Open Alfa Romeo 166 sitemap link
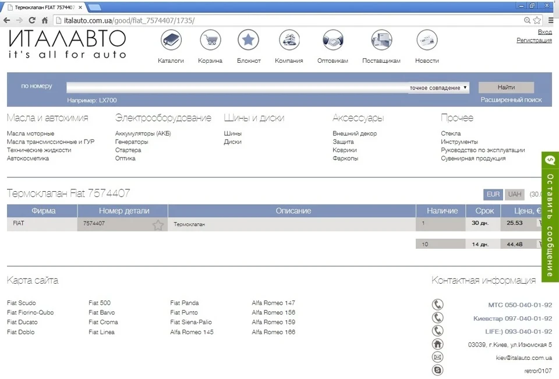The width and height of the screenshot is (559, 379). pos(274,332)
